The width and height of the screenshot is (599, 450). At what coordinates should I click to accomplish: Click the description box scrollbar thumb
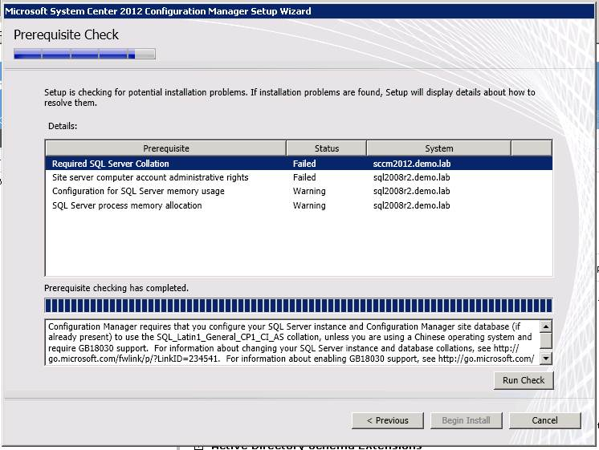[546, 340]
